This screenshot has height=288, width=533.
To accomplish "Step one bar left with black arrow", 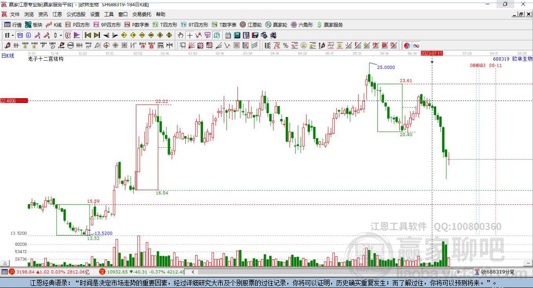I will (x=106, y=35).
